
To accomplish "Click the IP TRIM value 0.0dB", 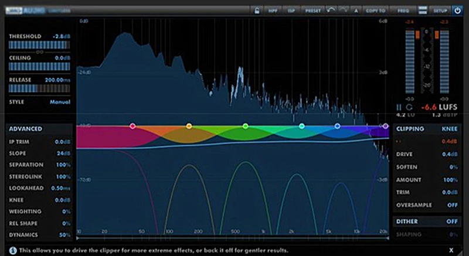I will click(x=63, y=142).
